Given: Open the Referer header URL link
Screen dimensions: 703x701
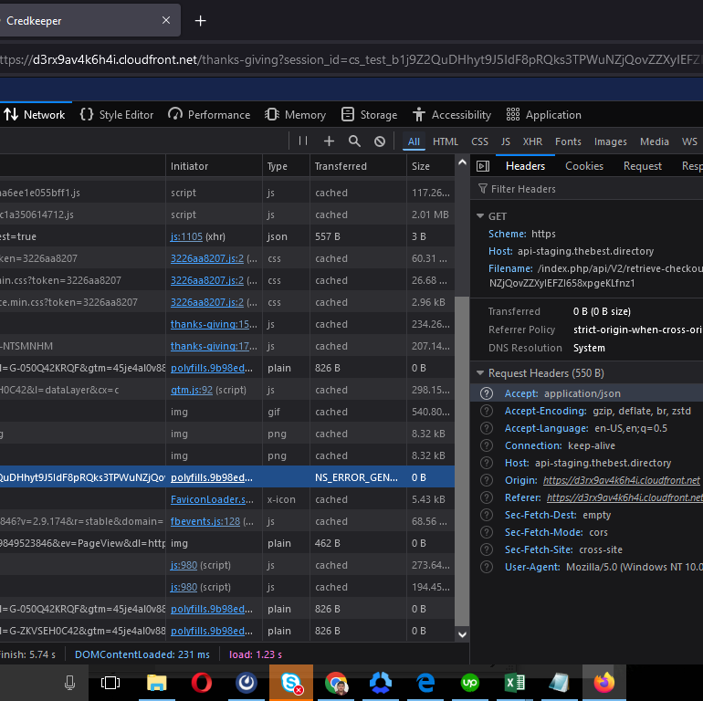Looking at the screenshot, I should tap(624, 497).
